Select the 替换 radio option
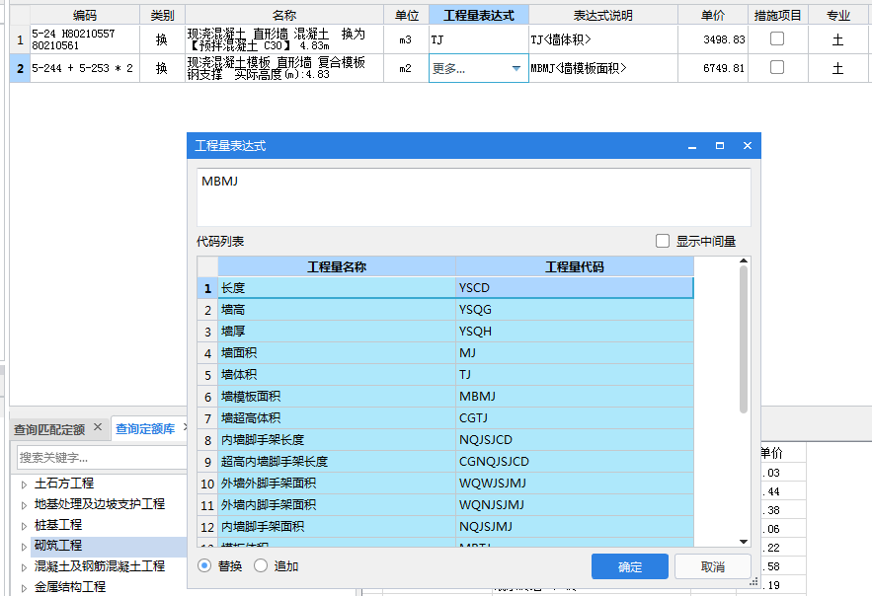The height and width of the screenshot is (596, 872). click(x=204, y=566)
